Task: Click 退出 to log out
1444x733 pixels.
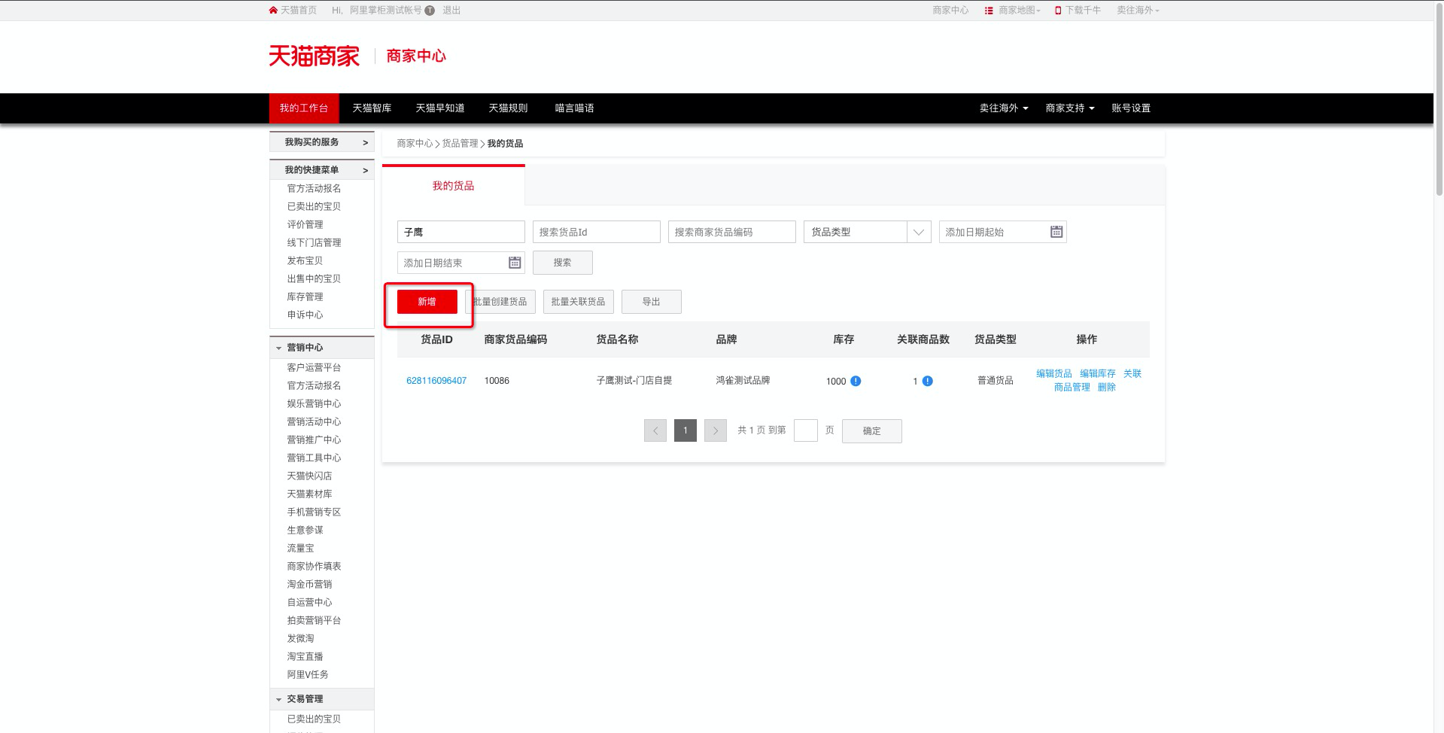Action: pos(451,11)
